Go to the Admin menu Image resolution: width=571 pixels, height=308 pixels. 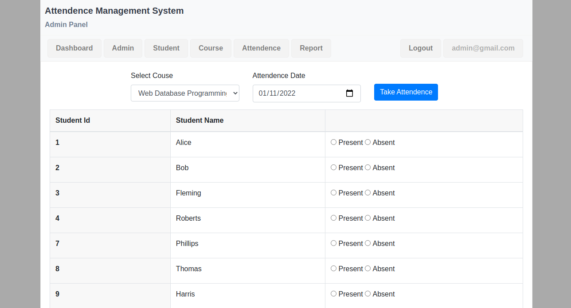pyautogui.click(x=123, y=48)
